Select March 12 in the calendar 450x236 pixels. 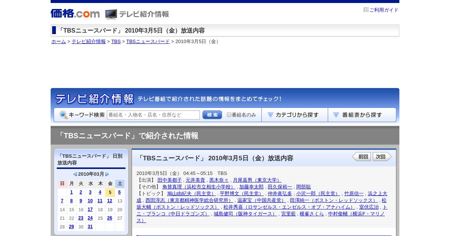click(109, 201)
